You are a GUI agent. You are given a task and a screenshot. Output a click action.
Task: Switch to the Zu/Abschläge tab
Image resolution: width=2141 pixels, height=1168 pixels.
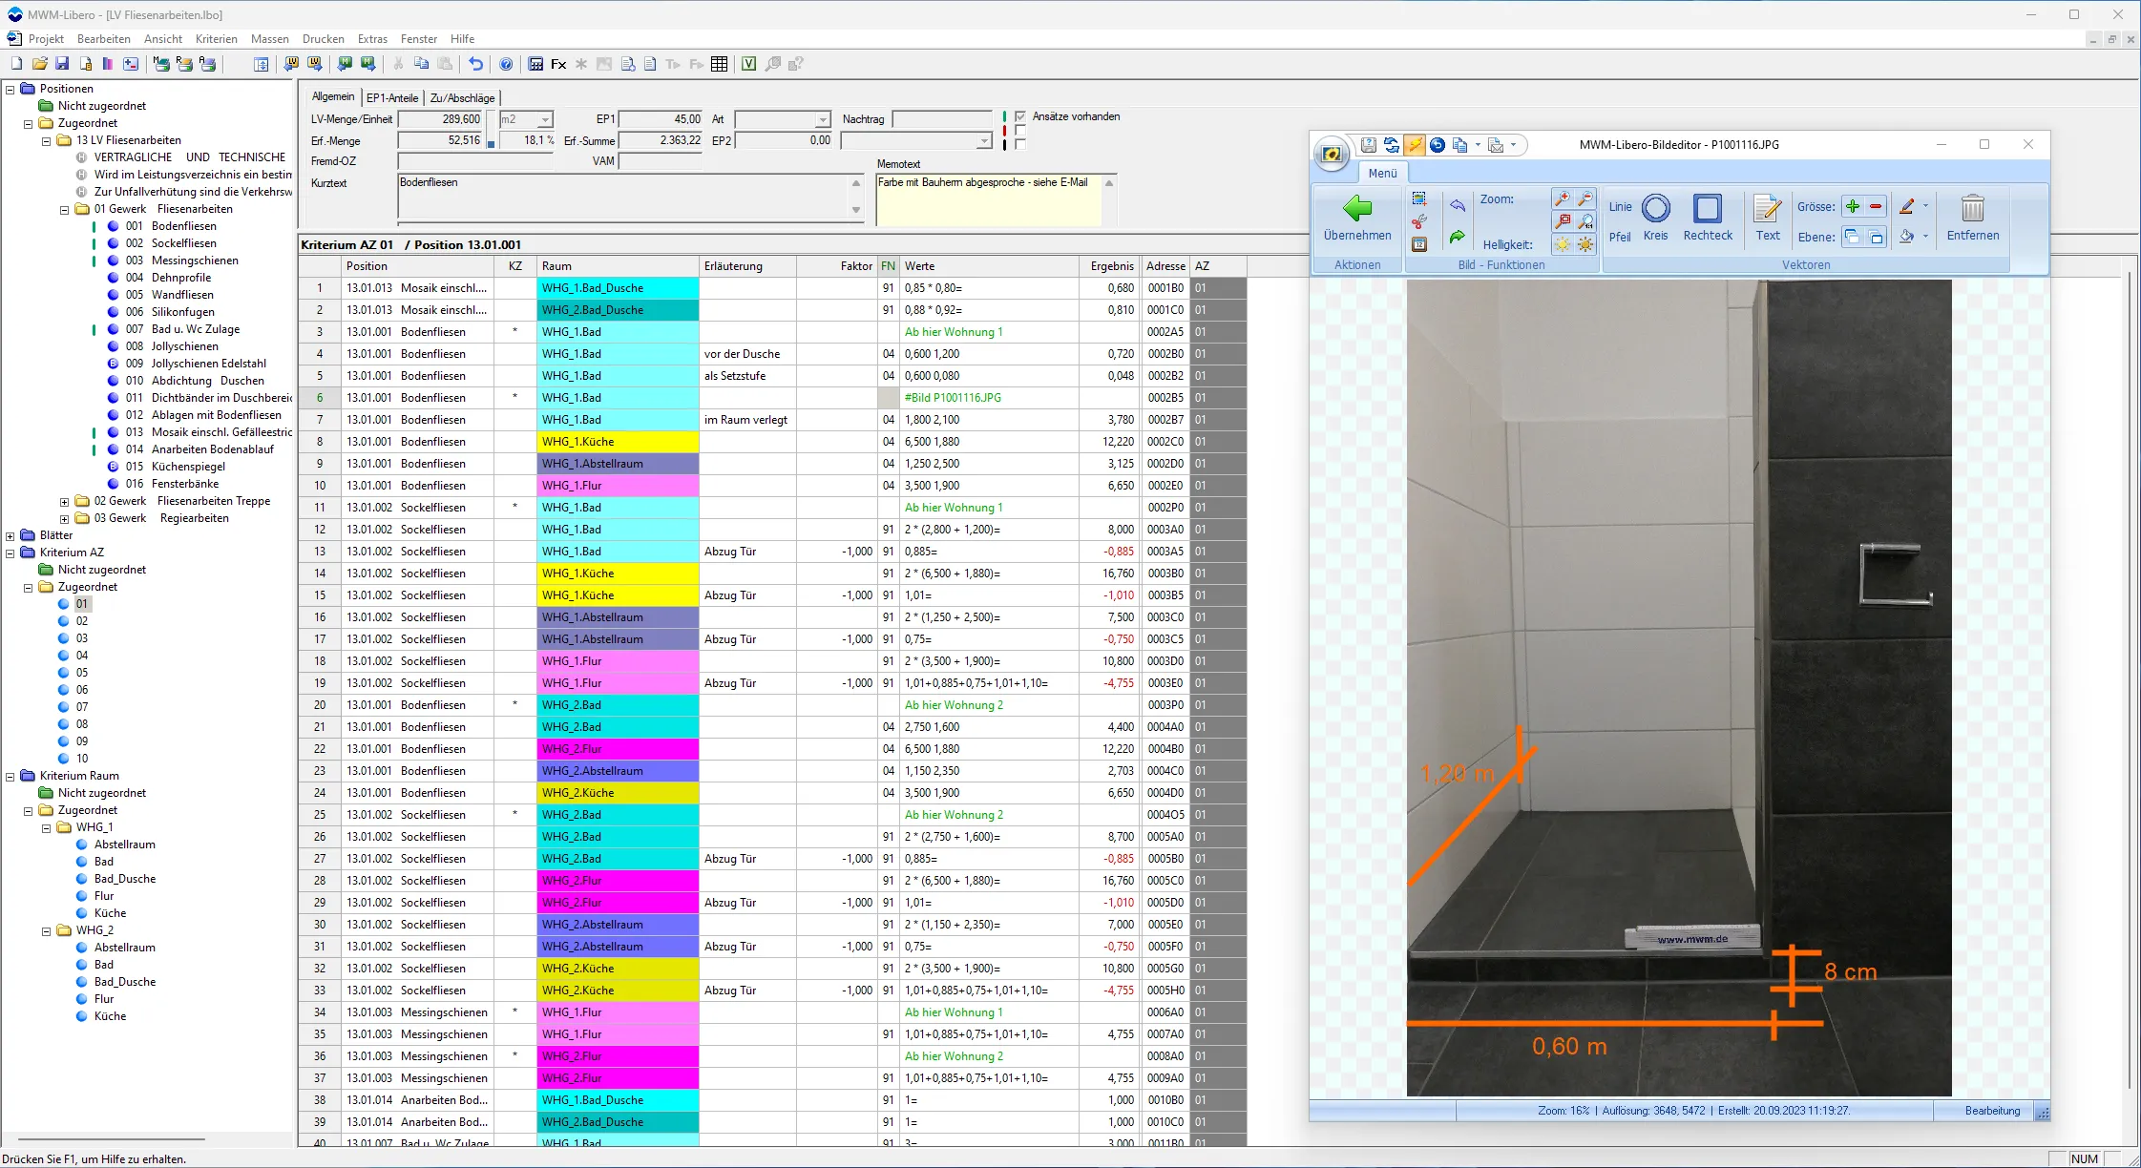[x=463, y=97]
